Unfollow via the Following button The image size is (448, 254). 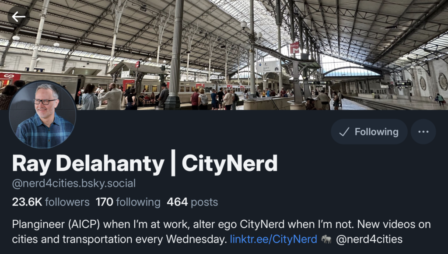[369, 131]
